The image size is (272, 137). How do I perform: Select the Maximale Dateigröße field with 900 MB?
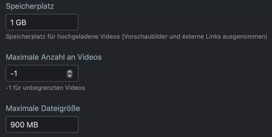coord(42,124)
